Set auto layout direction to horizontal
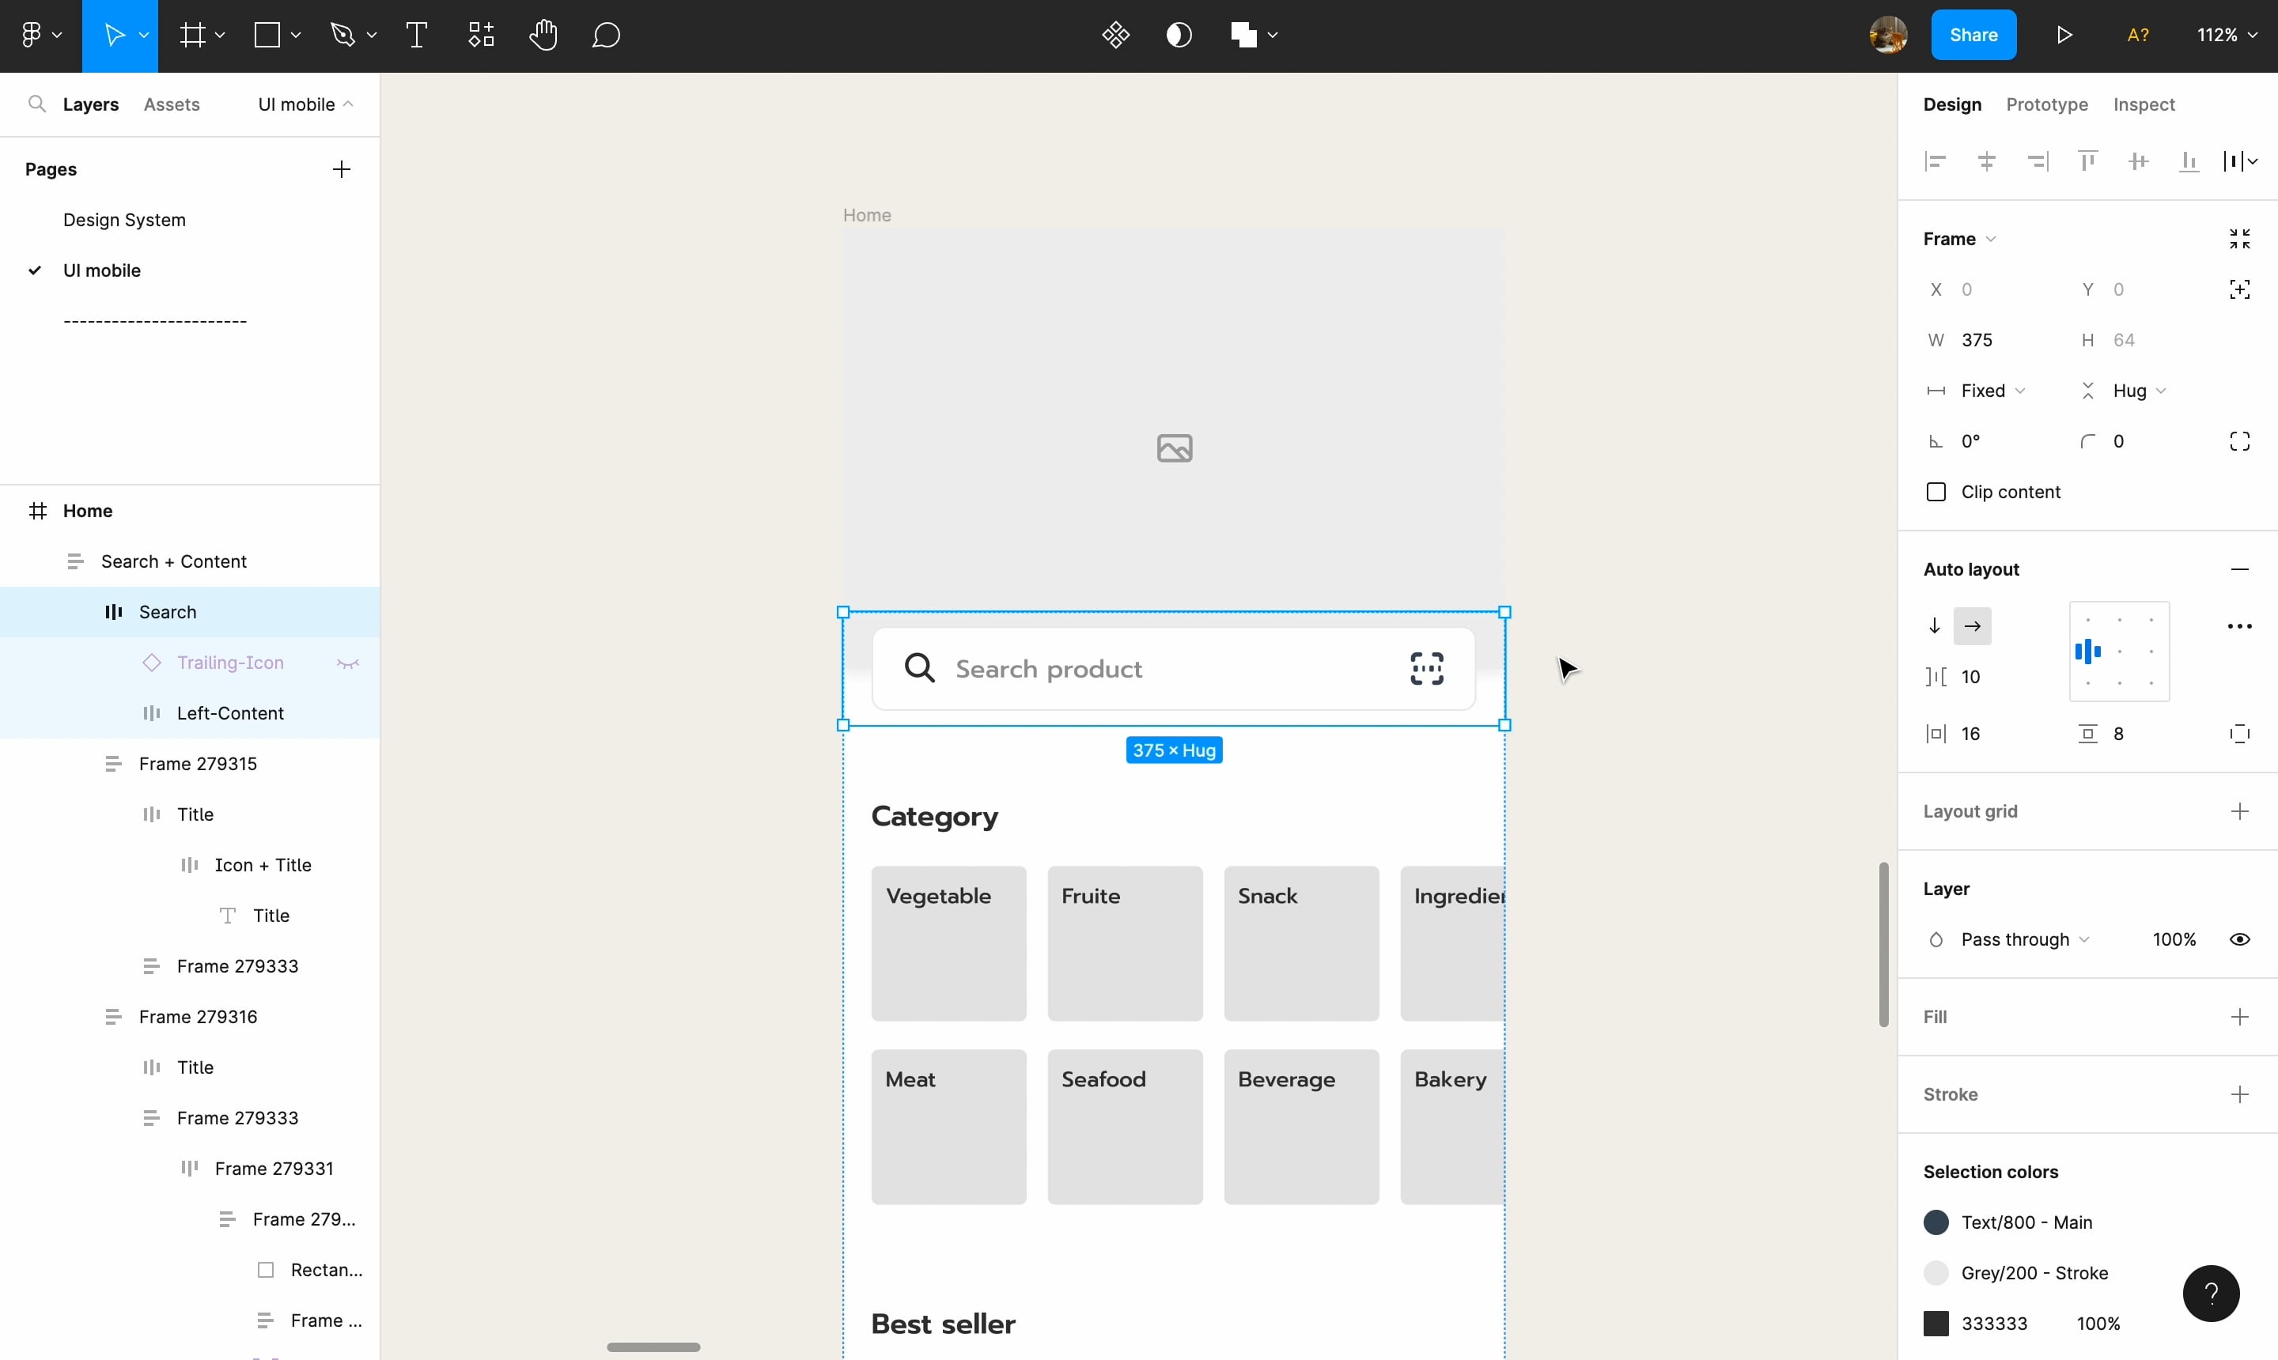Image resolution: width=2278 pixels, height=1360 pixels. pyautogui.click(x=1973, y=626)
